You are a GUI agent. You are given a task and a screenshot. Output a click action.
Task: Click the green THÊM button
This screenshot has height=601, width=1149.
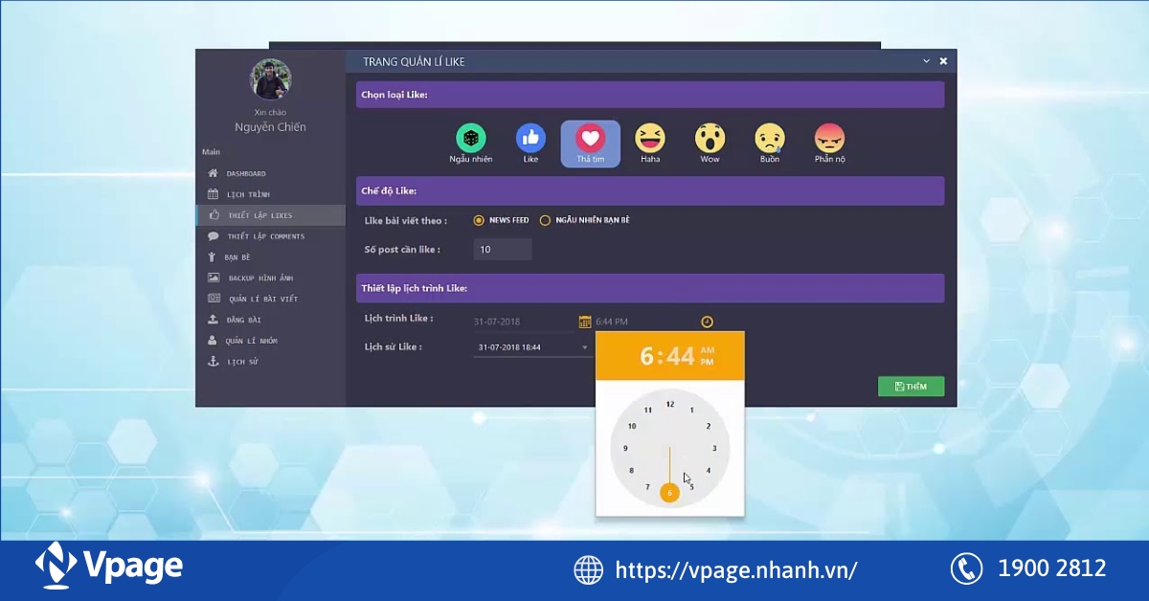click(x=911, y=387)
